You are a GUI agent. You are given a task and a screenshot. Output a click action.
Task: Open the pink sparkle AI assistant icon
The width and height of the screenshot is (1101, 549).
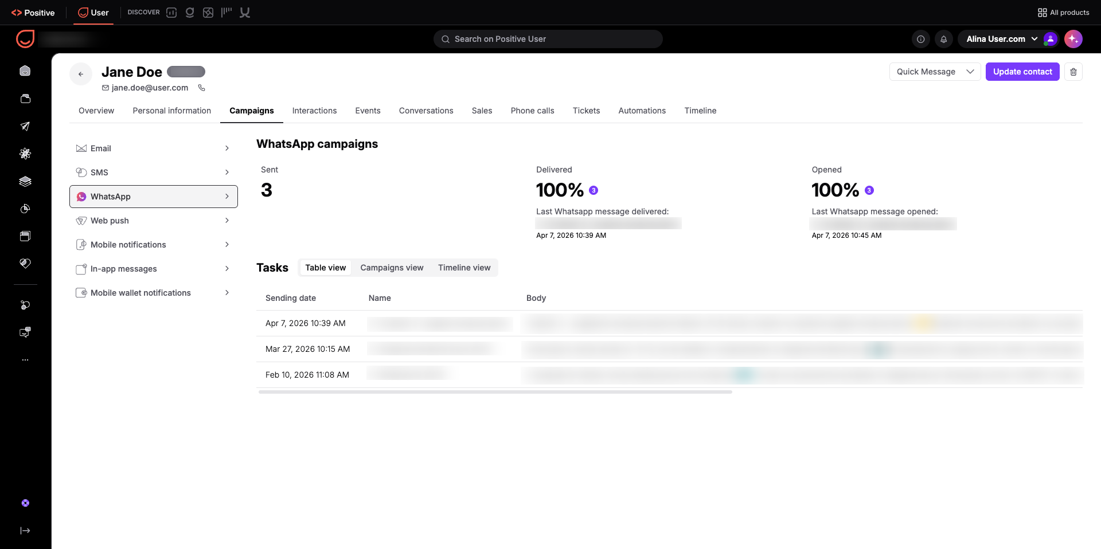point(1073,39)
